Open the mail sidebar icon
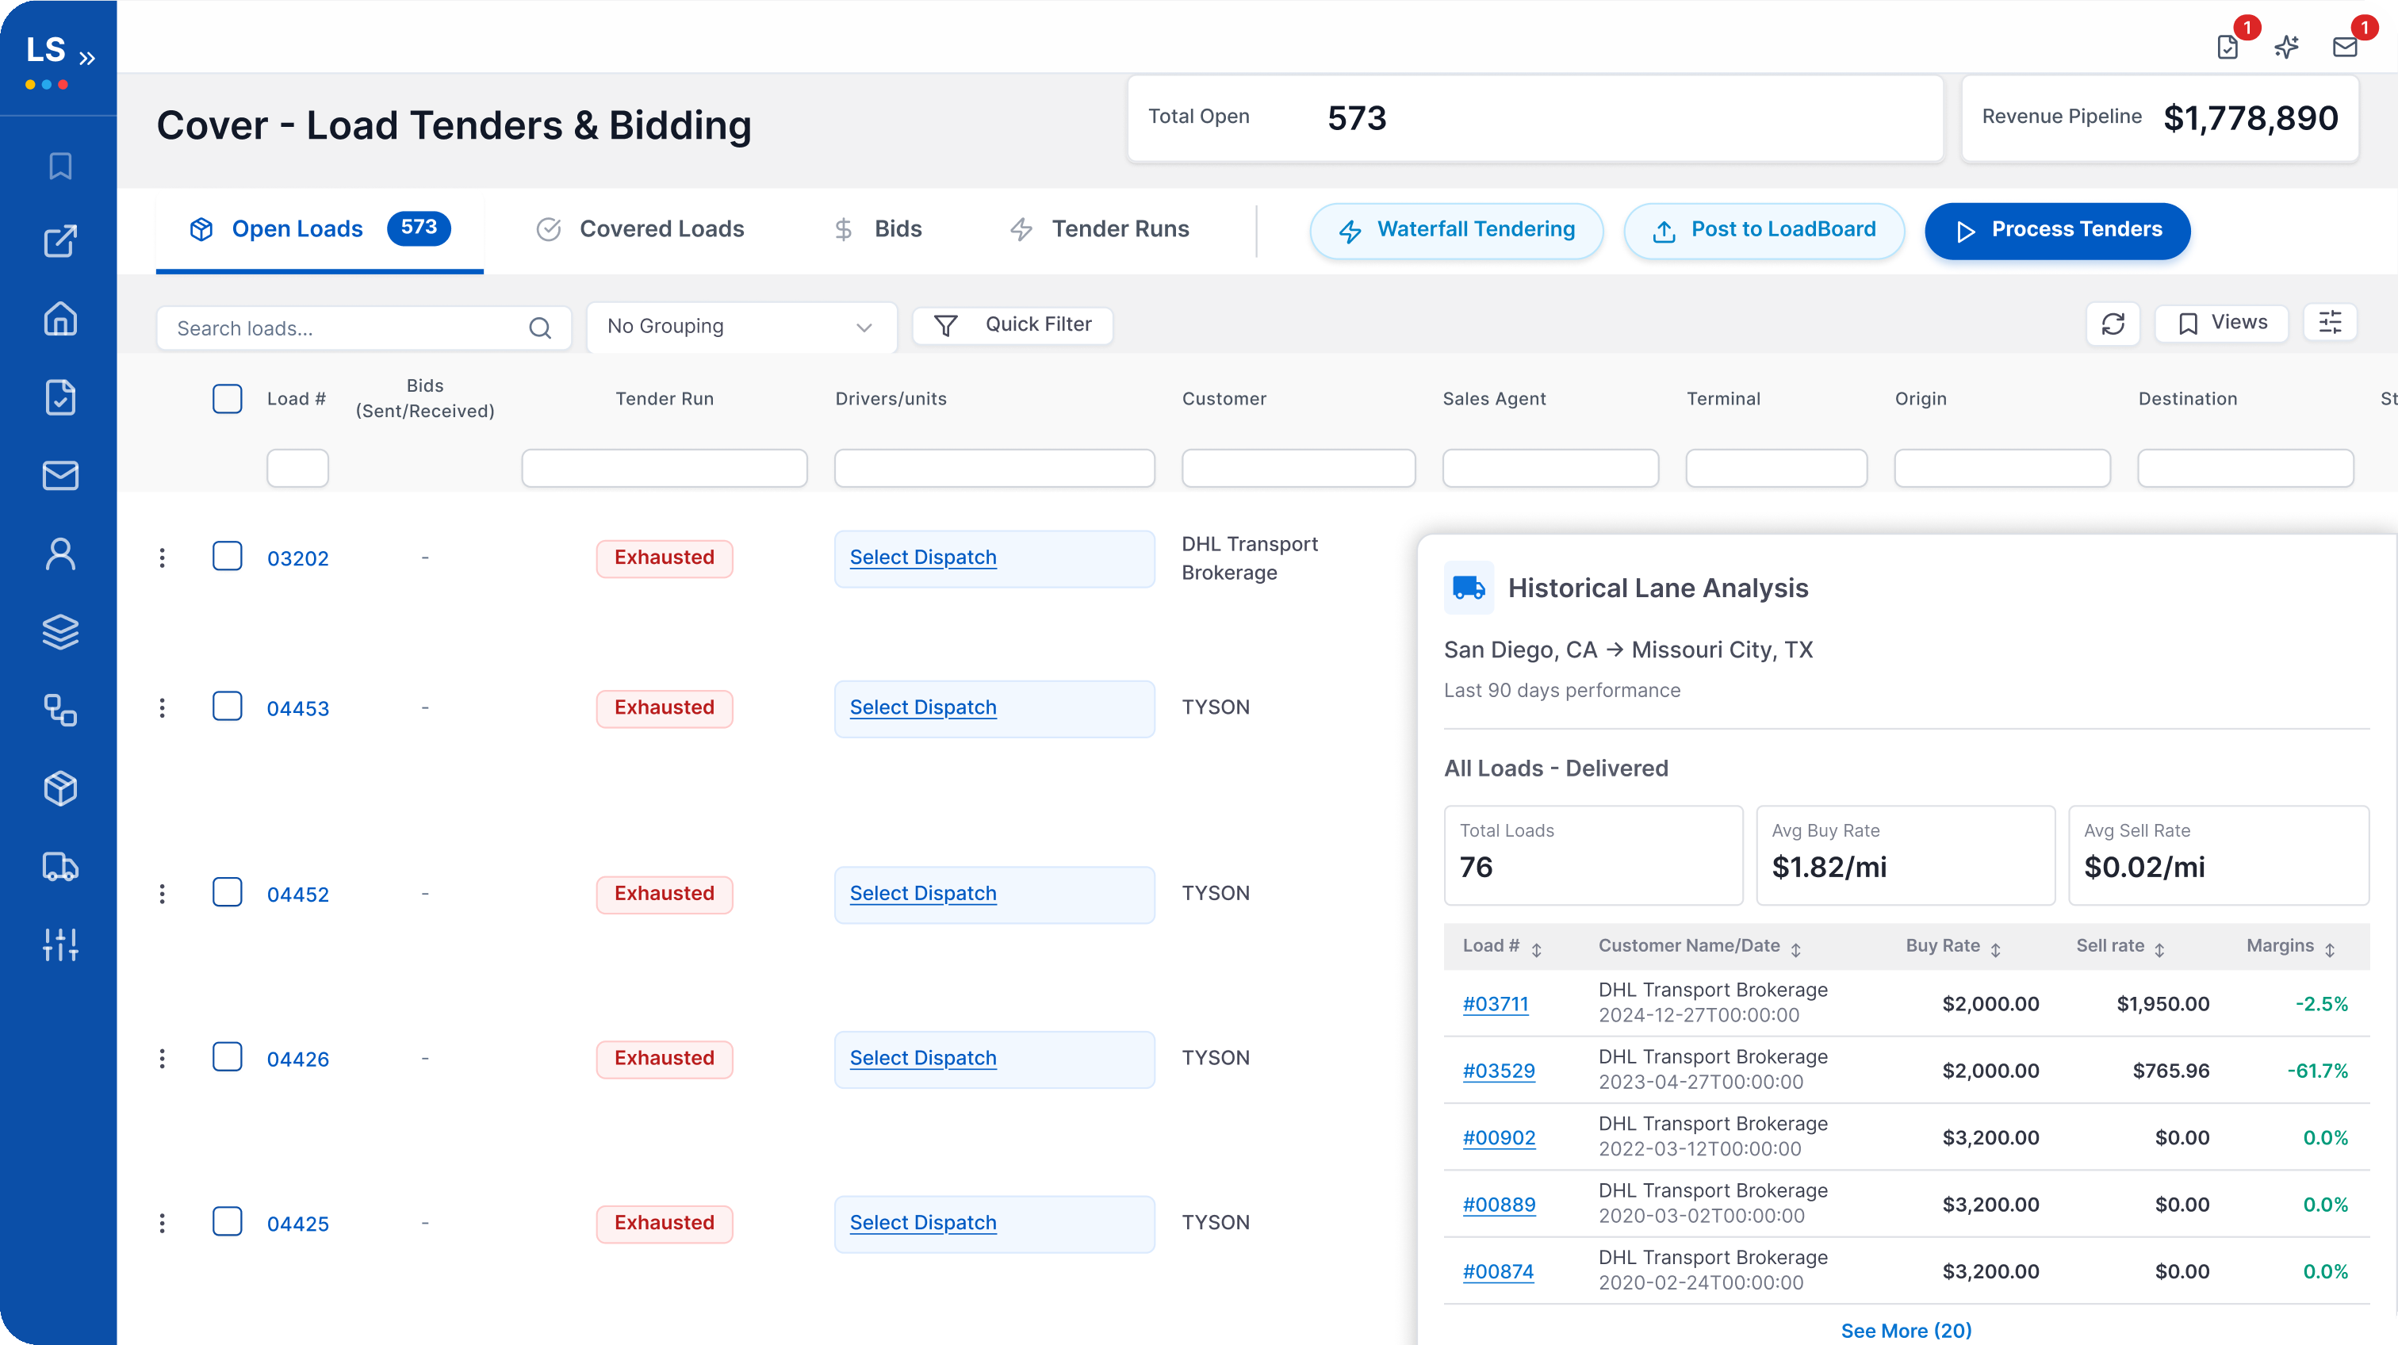The width and height of the screenshot is (2398, 1345). pyautogui.click(x=60, y=476)
